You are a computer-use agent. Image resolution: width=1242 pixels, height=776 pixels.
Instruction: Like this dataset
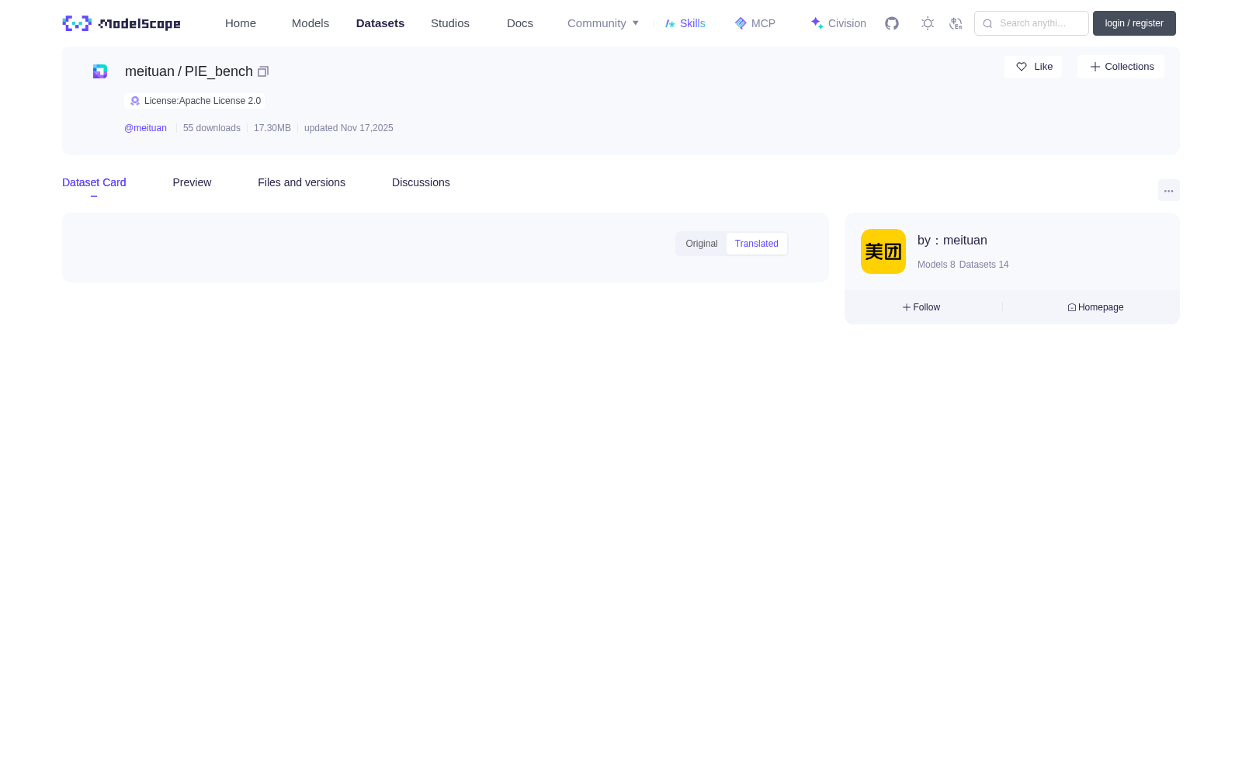click(1033, 67)
